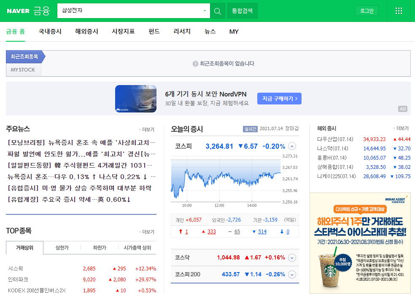Select the 거래상위 tab
Image resolution: width=415 pixels, height=294 pixels.
(24, 248)
